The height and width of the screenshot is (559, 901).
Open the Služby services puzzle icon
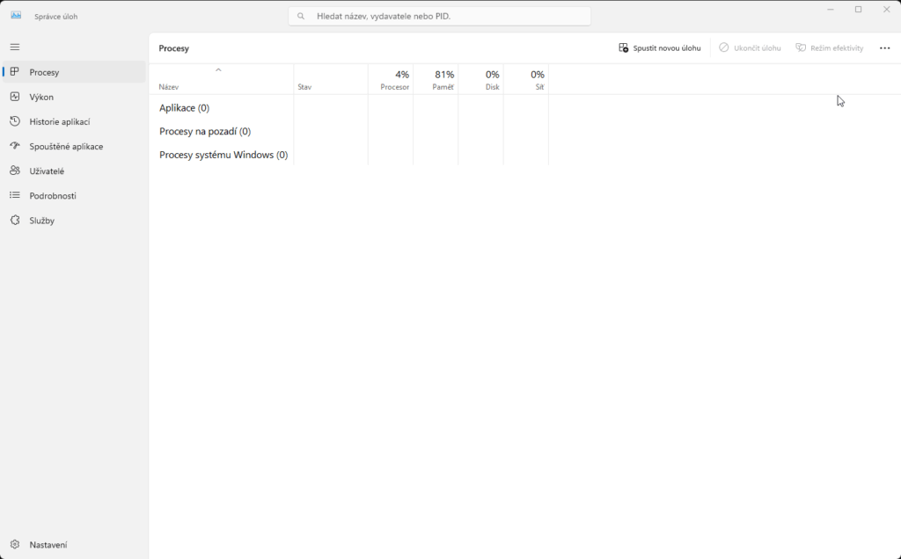pos(15,221)
